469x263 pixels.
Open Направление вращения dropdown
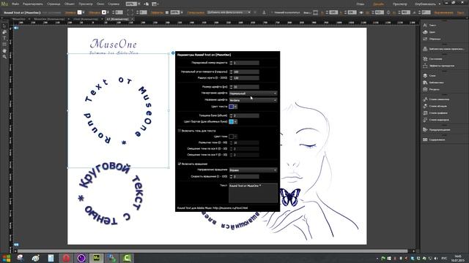(253, 170)
